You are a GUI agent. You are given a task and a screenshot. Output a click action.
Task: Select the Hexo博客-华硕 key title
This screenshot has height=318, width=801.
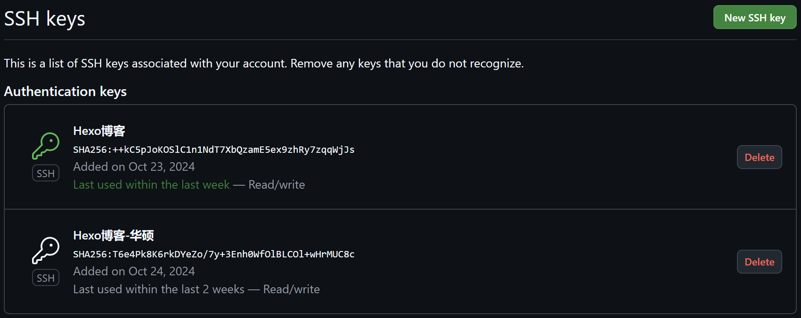(114, 235)
